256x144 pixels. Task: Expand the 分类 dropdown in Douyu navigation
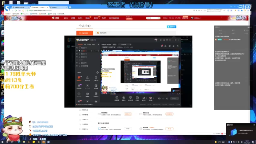[80, 18]
